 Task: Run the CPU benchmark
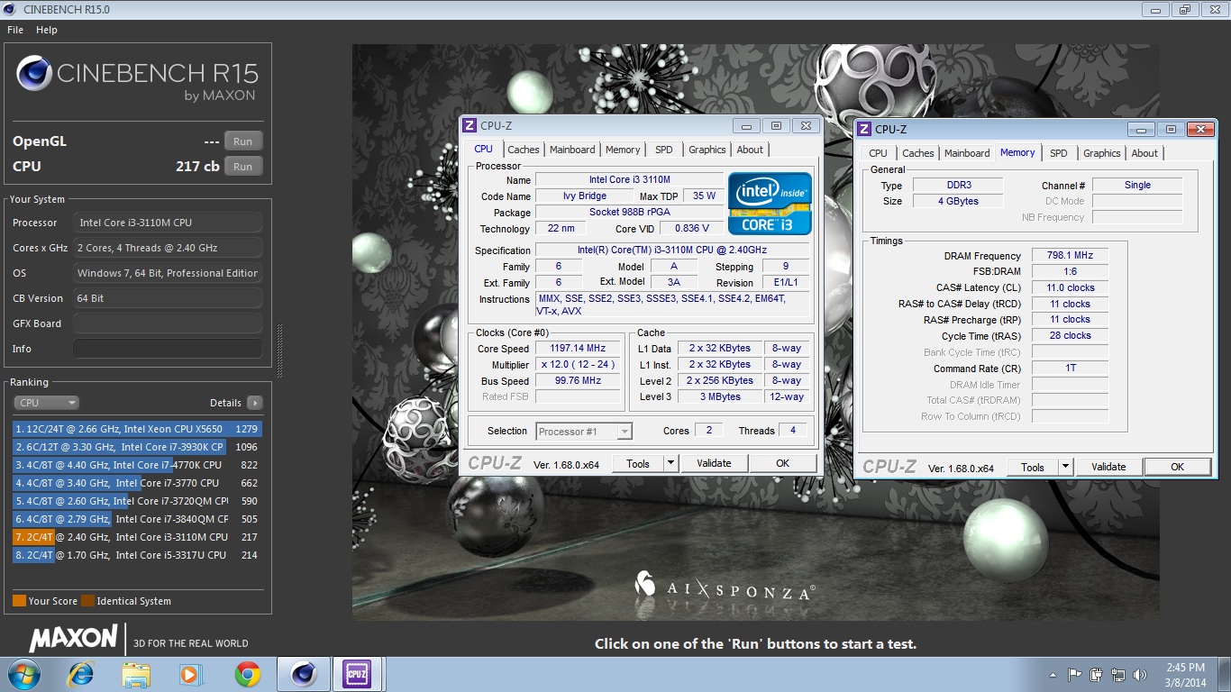point(243,167)
